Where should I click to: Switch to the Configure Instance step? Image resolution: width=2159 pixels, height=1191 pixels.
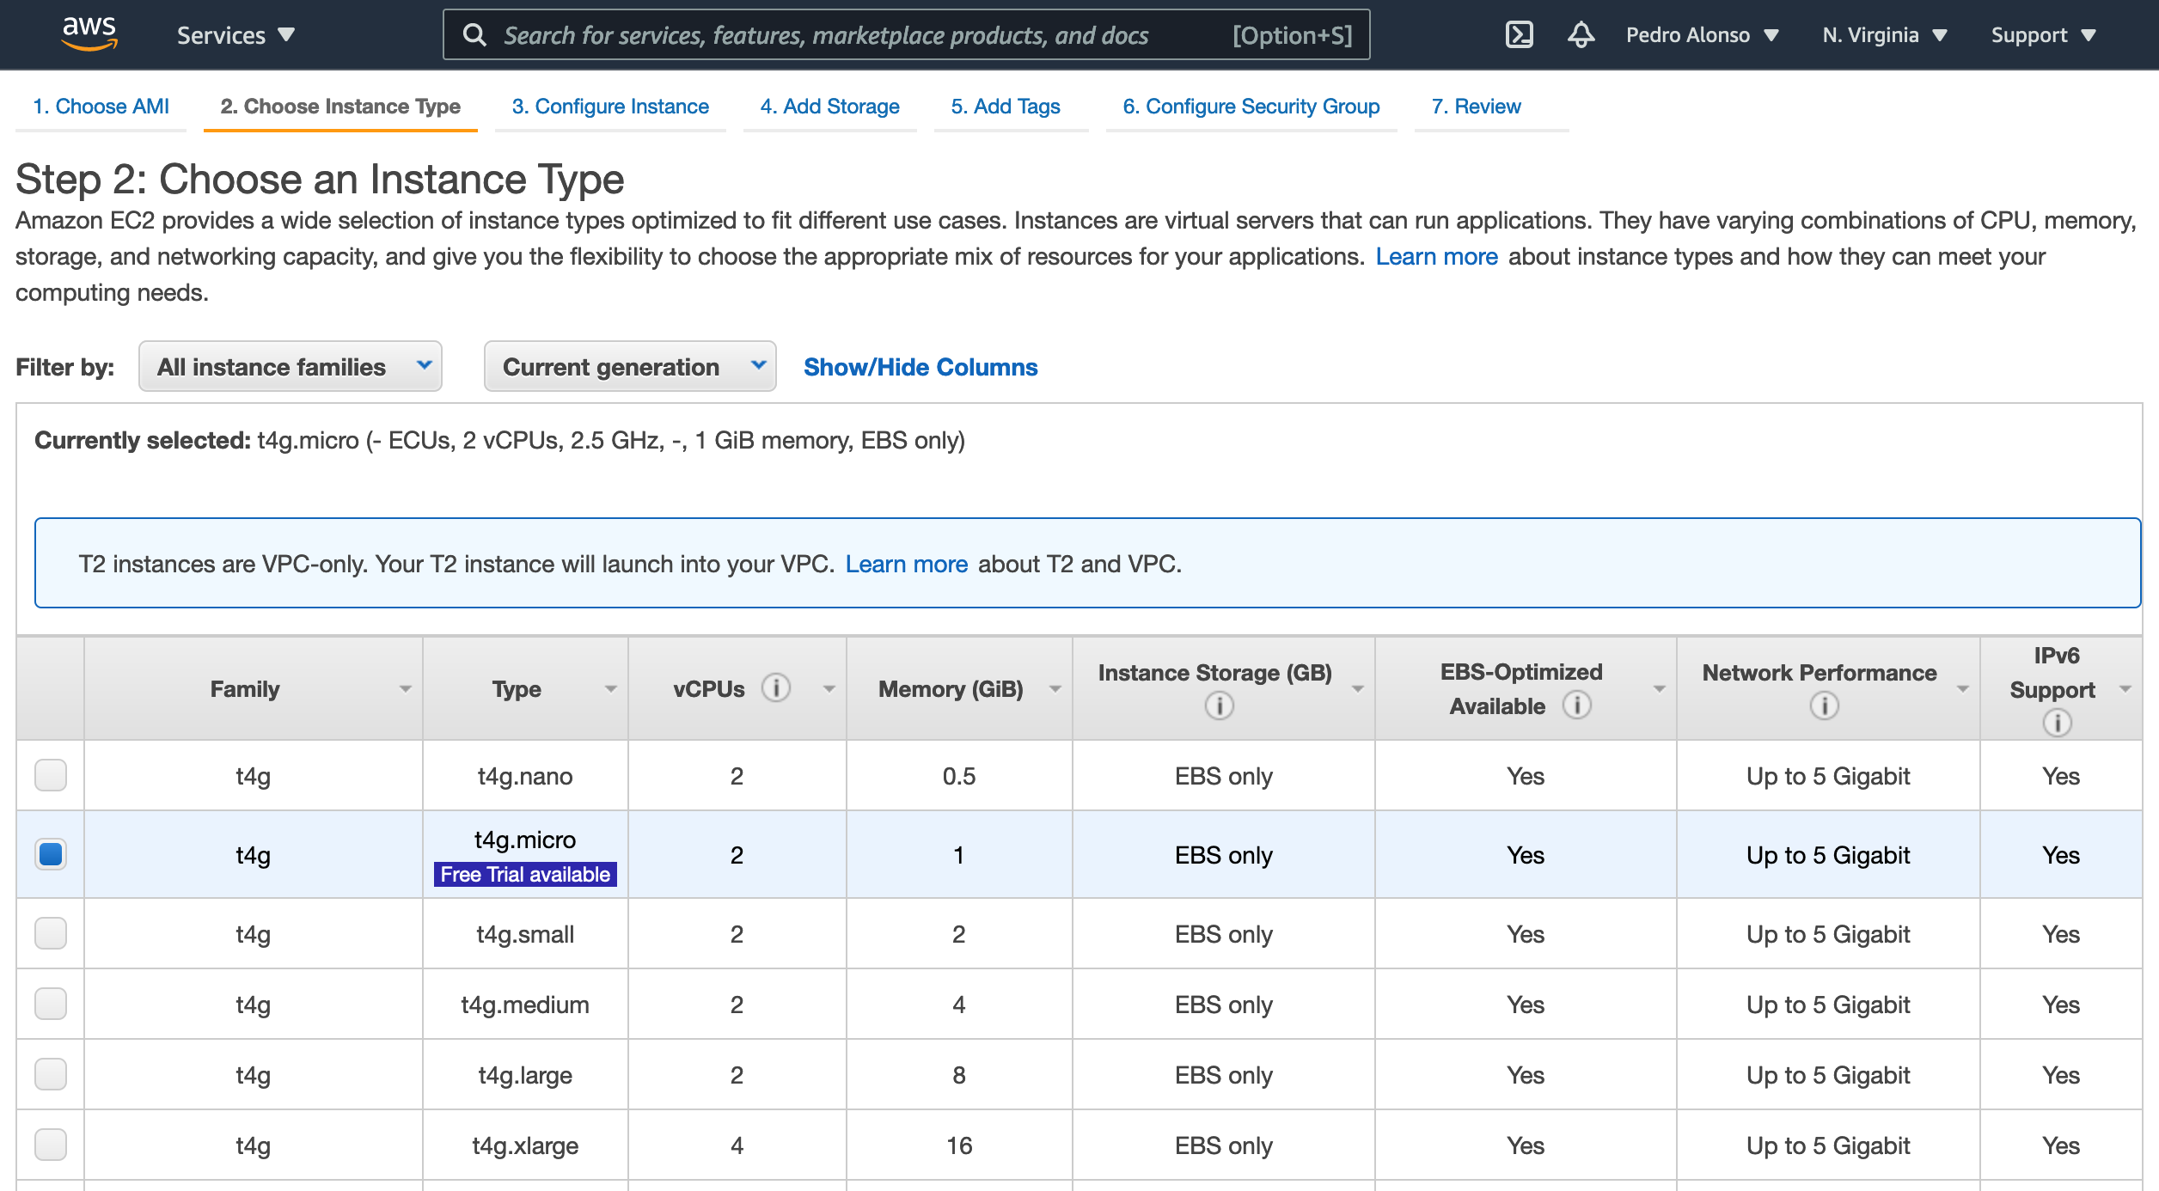[610, 106]
